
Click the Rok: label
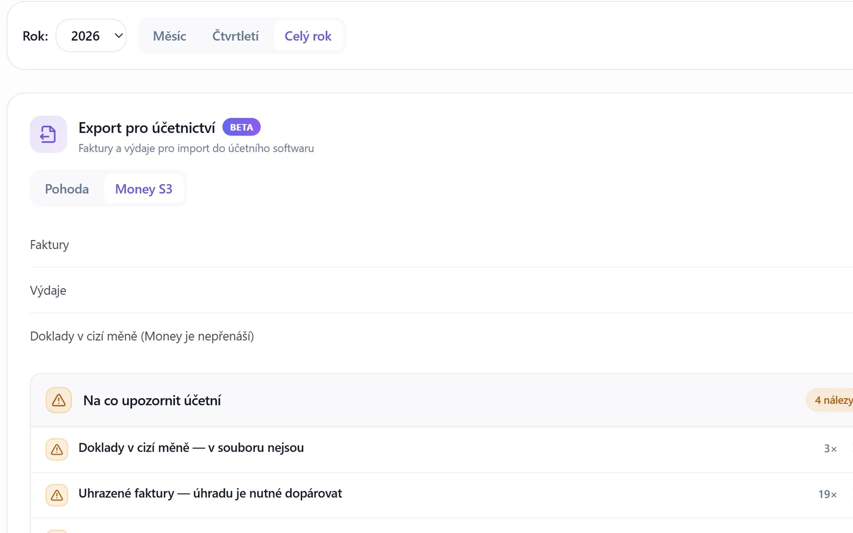click(35, 36)
